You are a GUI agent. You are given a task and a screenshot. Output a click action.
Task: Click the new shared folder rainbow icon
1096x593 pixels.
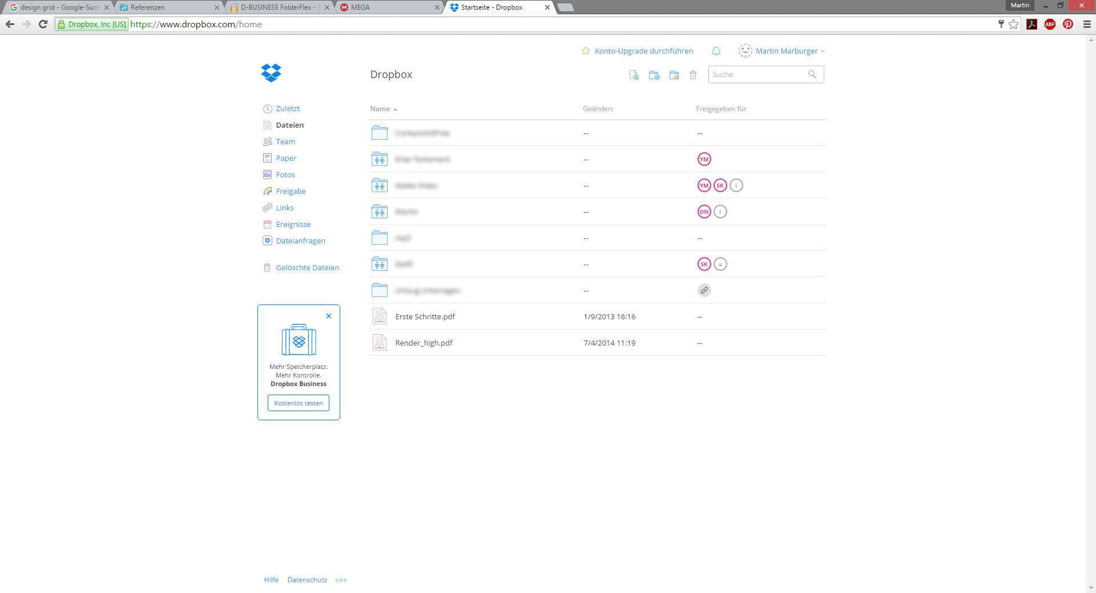(674, 75)
